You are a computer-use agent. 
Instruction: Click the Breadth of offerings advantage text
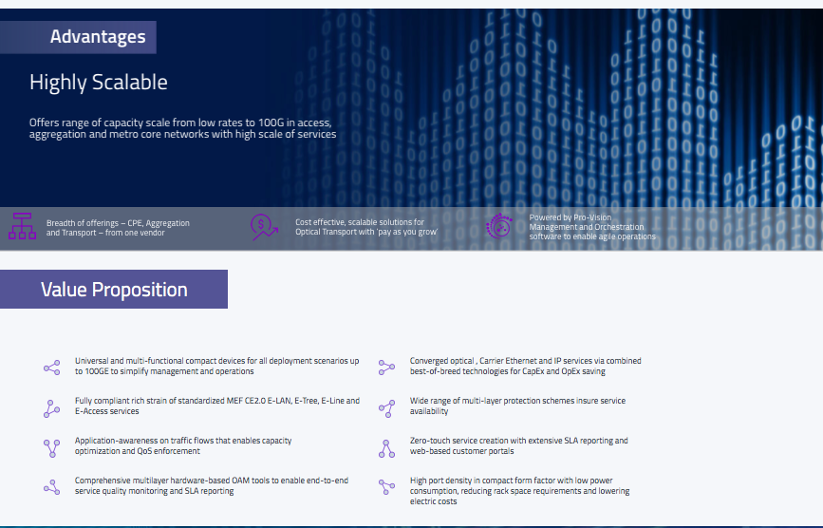[118, 228]
